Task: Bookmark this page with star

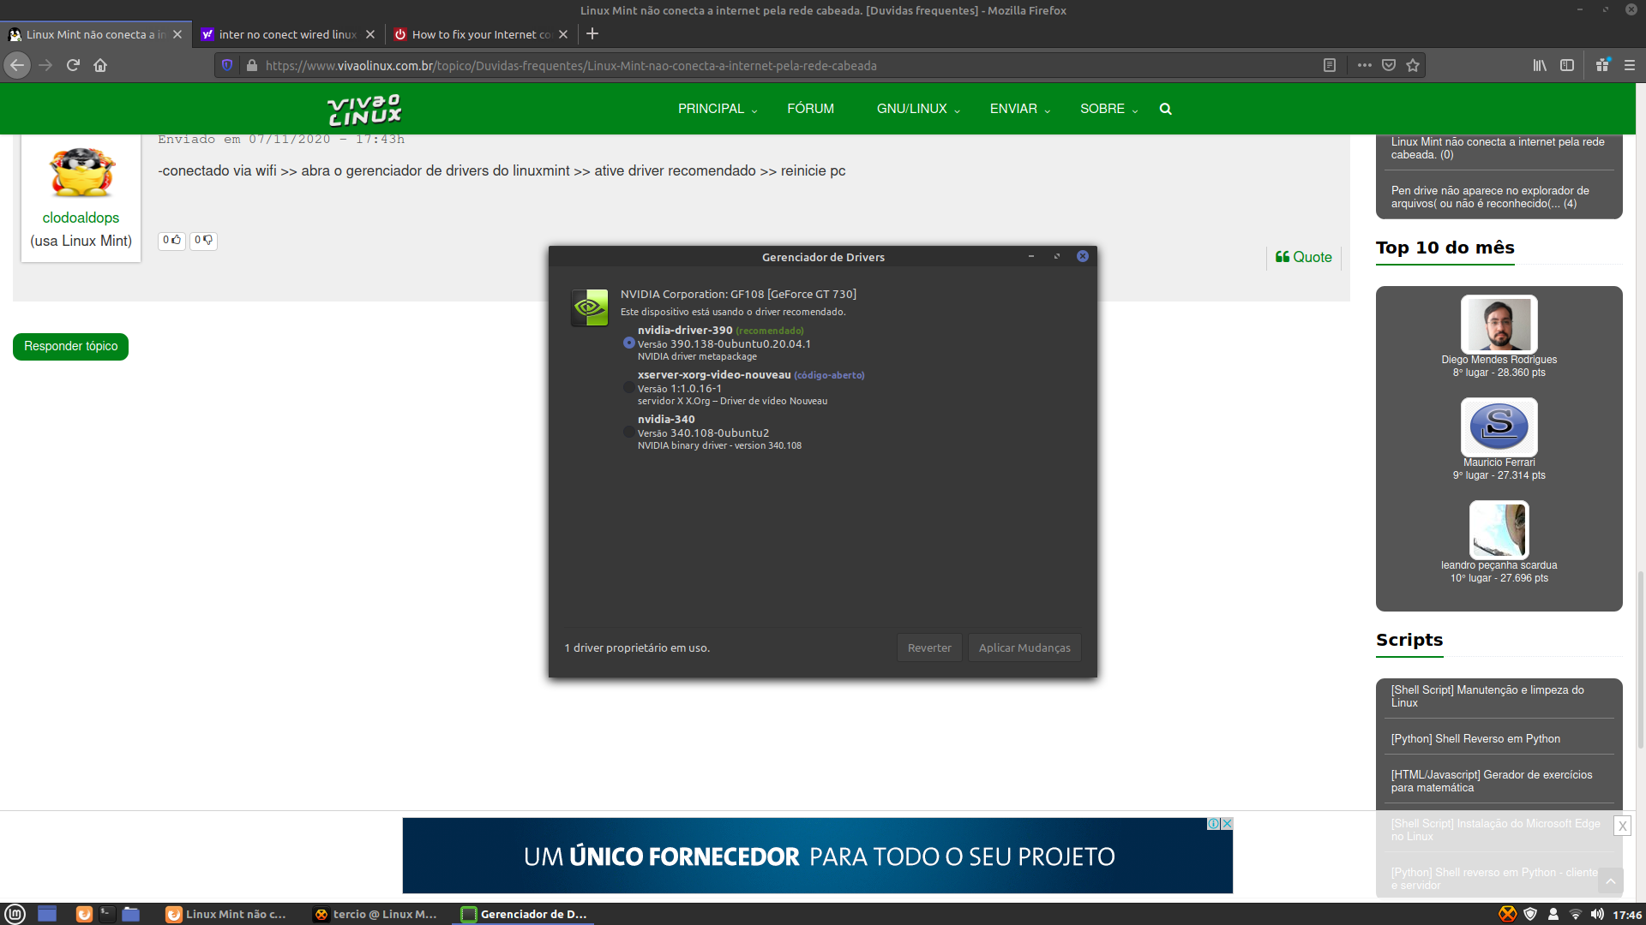Action: pyautogui.click(x=1413, y=65)
